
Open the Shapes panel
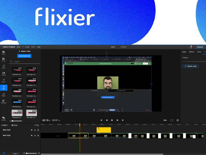click(4, 95)
